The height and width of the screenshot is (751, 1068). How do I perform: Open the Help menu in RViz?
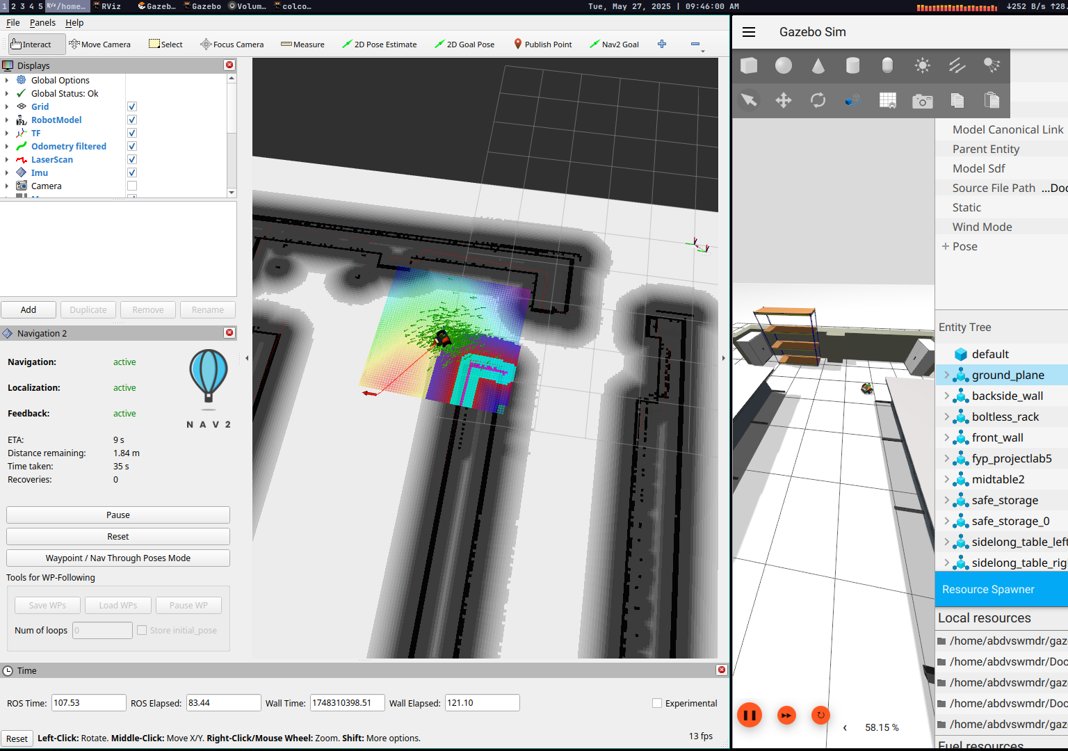pos(74,23)
